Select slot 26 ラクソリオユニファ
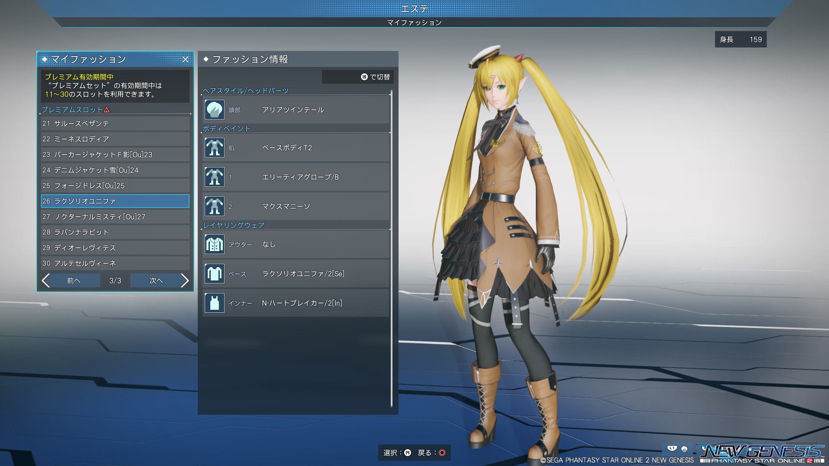Viewport: 829px width, 466px height. (115, 201)
